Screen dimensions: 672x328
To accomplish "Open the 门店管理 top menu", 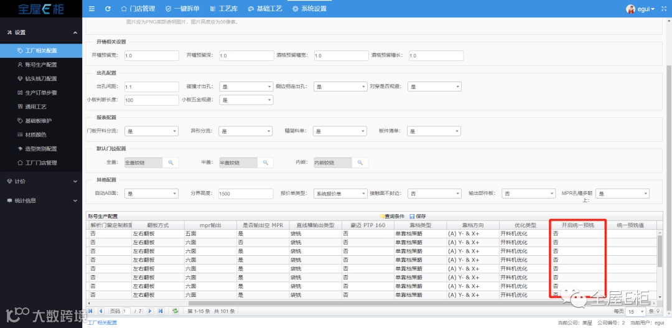I will (x=138, y=9).
